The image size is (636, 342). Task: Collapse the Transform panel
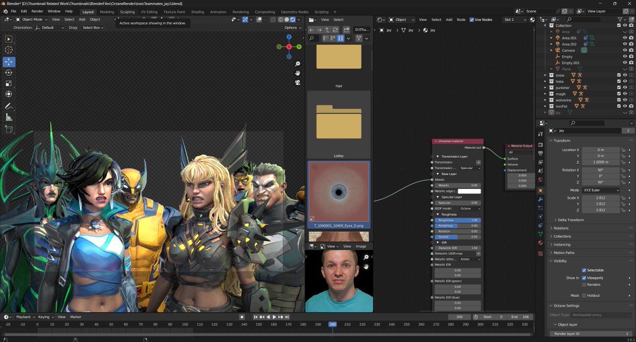[562, 141]
